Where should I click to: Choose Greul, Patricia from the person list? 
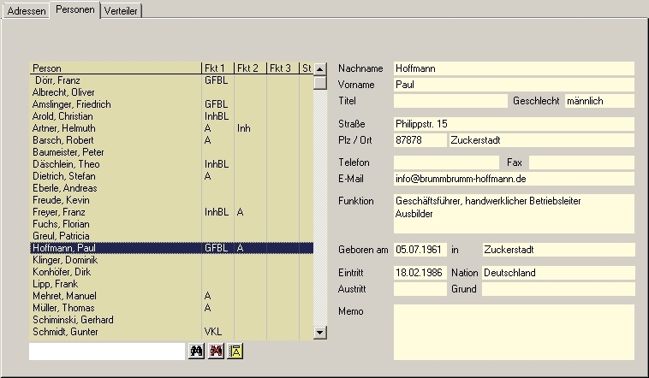coord(61,236)
